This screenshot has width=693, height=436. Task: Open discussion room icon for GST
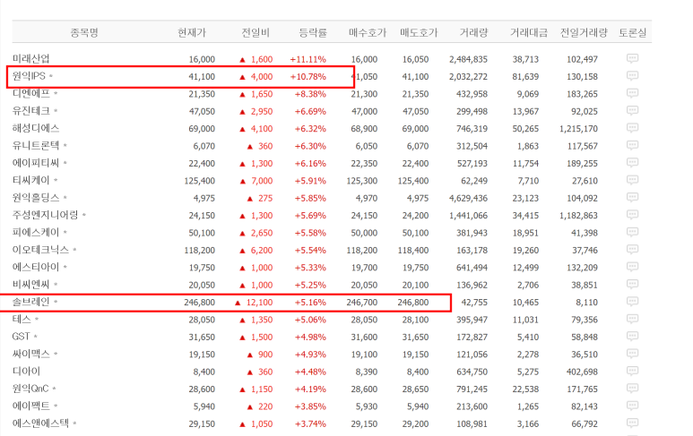point(632,337)
